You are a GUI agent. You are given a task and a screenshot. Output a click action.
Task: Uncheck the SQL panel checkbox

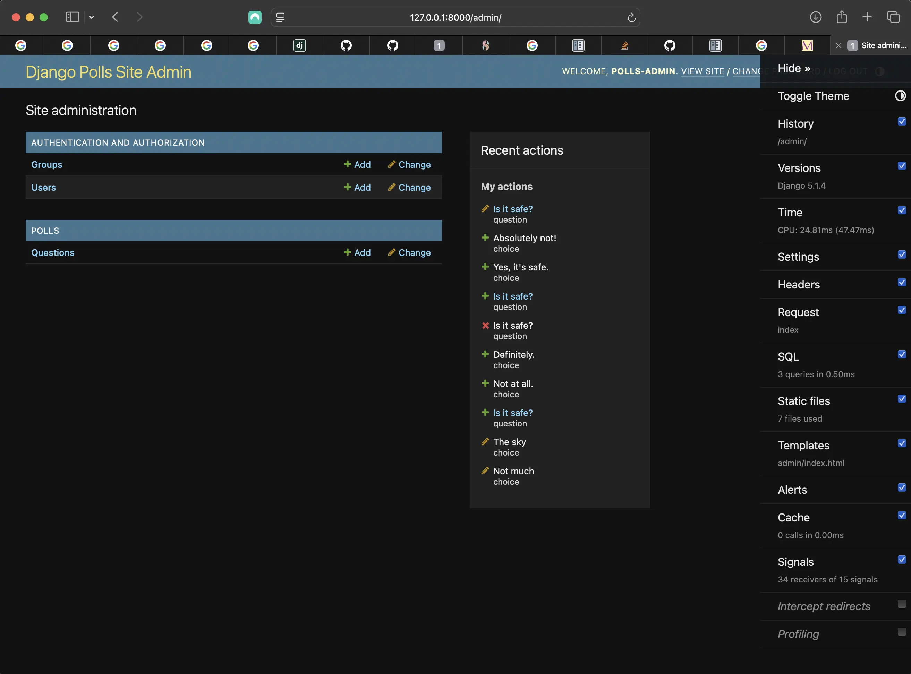point(902,354)
